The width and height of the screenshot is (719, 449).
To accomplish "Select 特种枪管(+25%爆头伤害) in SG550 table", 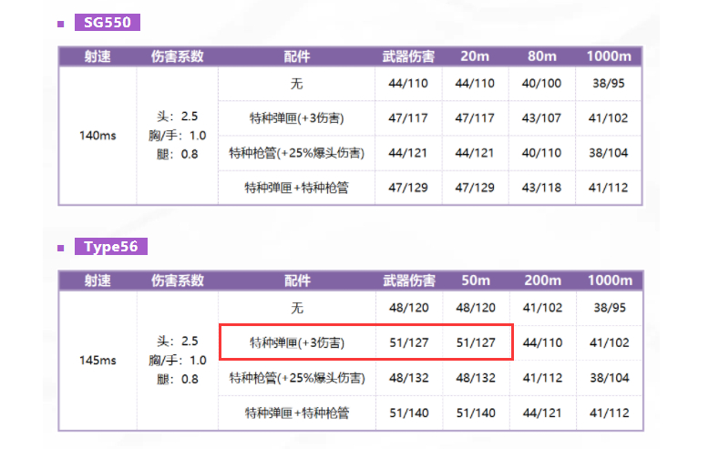I will (x=297, y=153).
